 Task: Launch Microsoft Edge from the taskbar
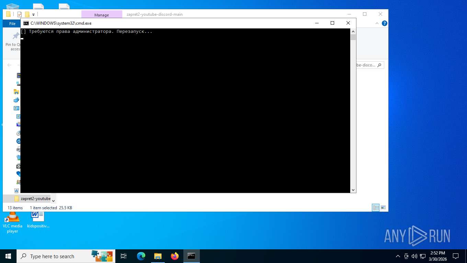tap(141, 256)
